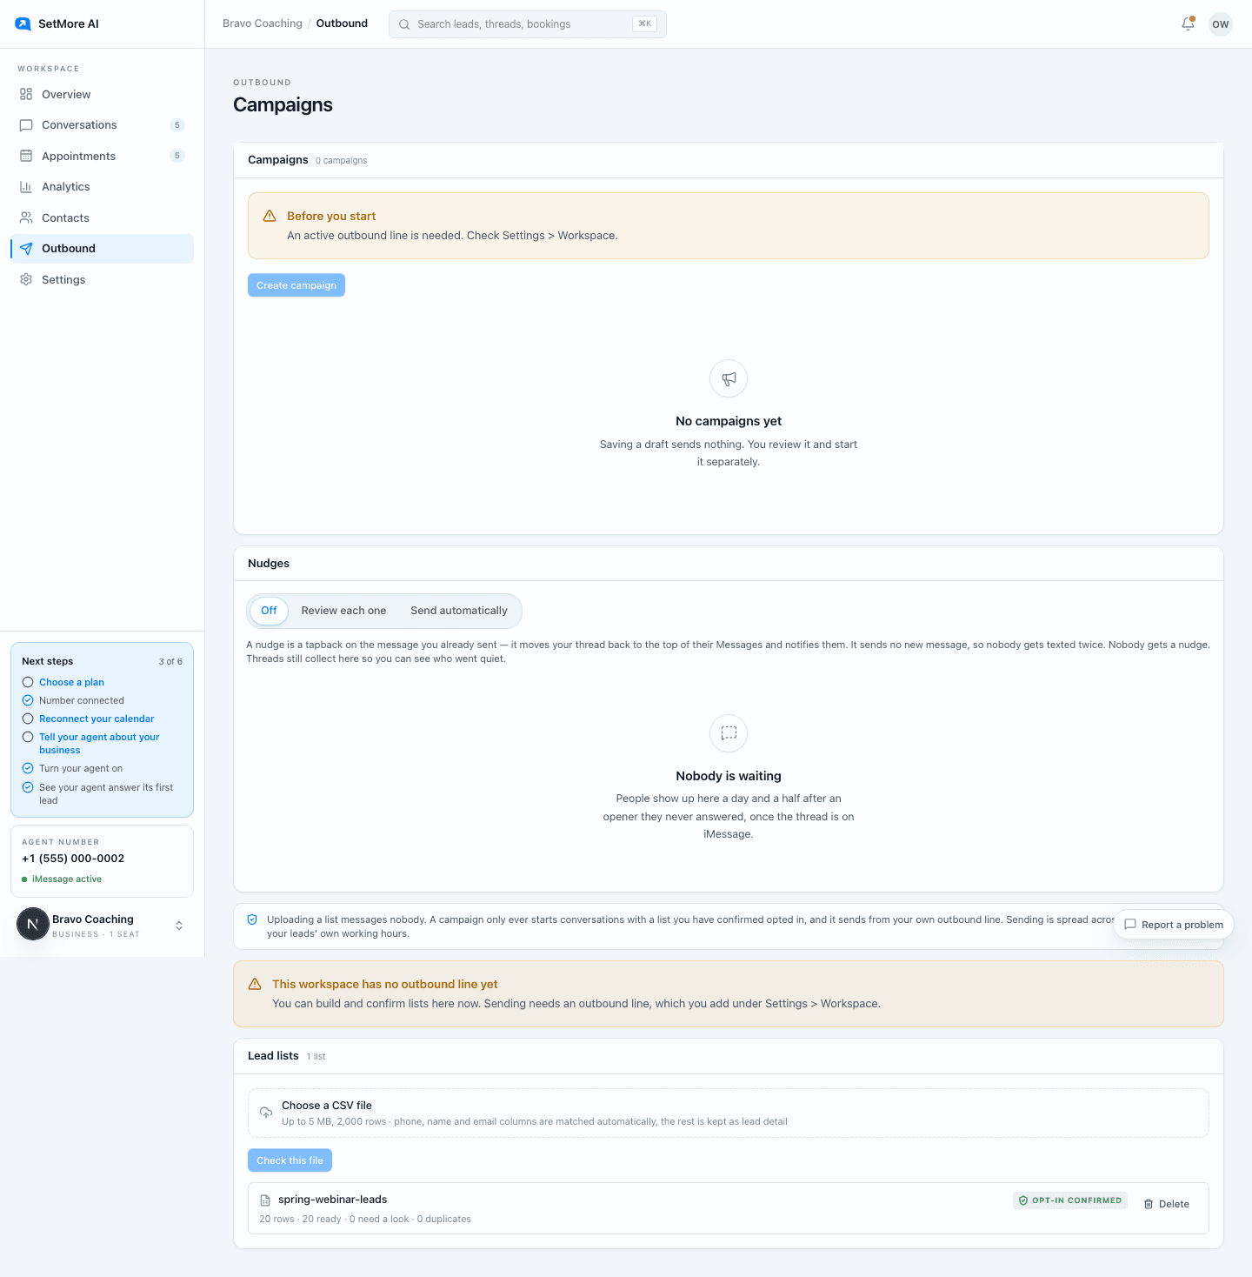Click checkmark beside Turn your agent on

coord(28,768)
